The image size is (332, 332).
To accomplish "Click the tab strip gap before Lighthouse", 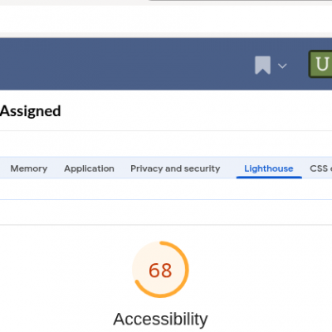I will 228,168.
